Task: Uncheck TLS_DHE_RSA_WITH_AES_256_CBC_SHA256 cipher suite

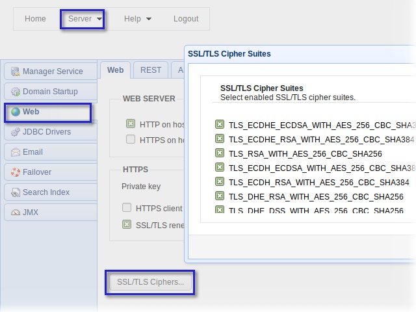Action: click(220, 196)
